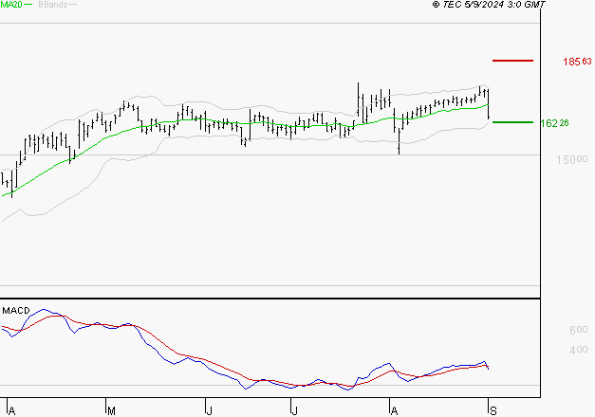Click the first J month marker on axis

(x=209, y=411)
